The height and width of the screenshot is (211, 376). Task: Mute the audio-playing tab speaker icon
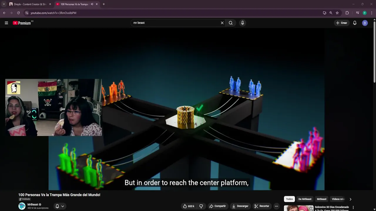click(x=92, y=4)
